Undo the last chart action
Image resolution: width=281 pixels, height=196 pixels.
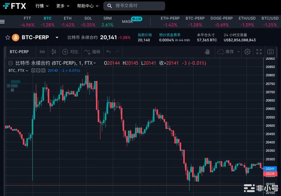[109, 52]
